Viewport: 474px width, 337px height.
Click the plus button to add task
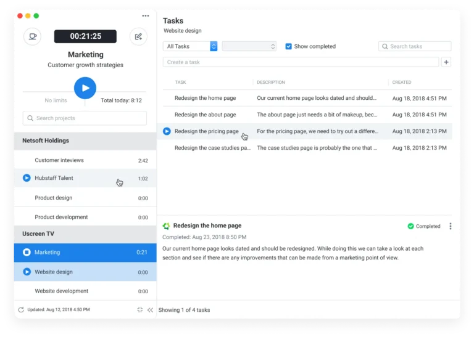446,62
